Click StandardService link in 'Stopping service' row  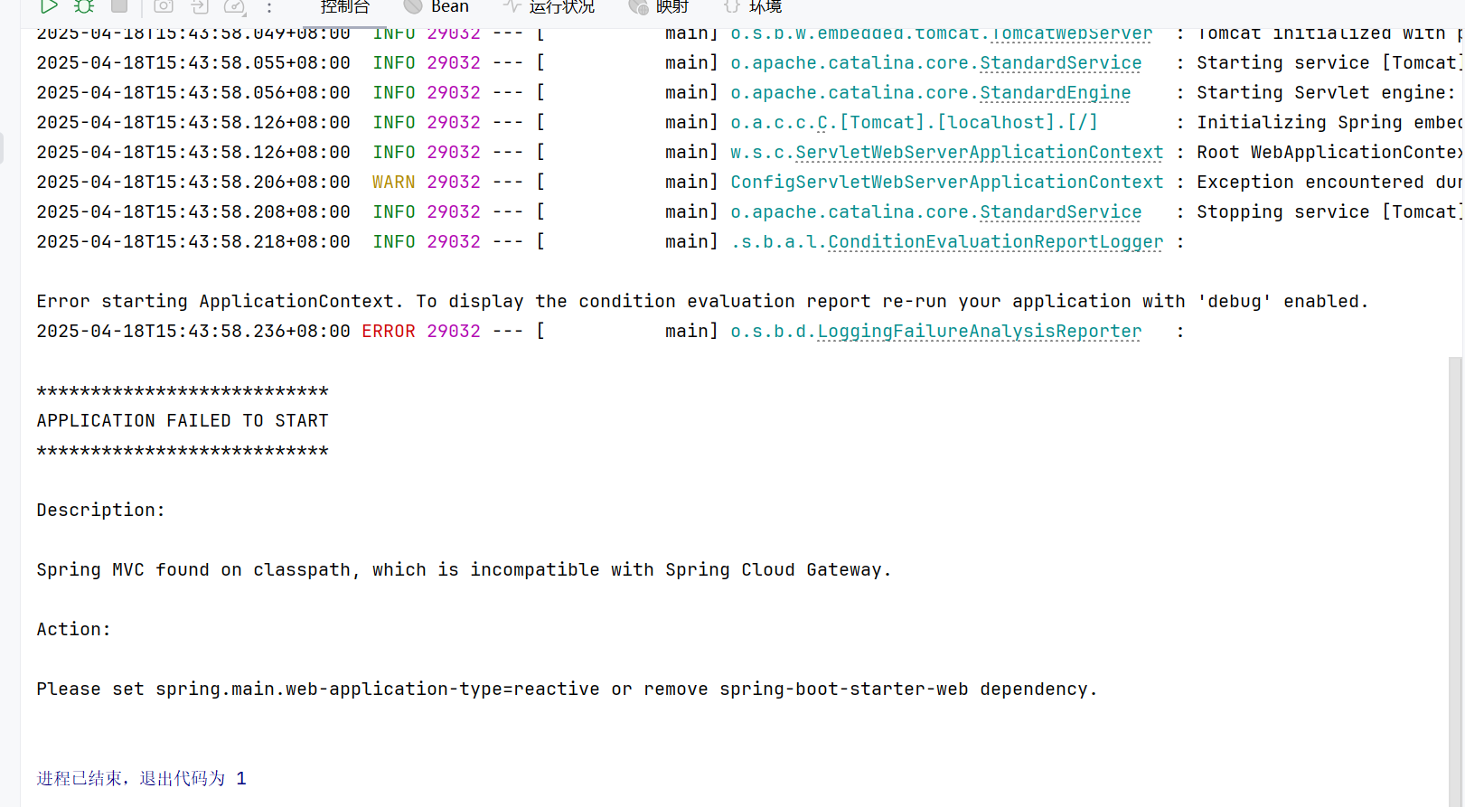coord(1061,212)
